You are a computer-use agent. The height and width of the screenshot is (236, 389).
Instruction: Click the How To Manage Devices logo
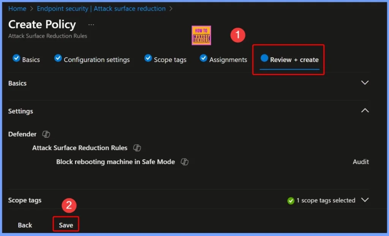201,35
